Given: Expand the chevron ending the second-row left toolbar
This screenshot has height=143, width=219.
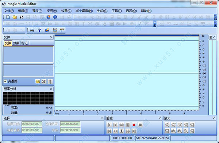Looking at the screenshot, I should 155,24.
